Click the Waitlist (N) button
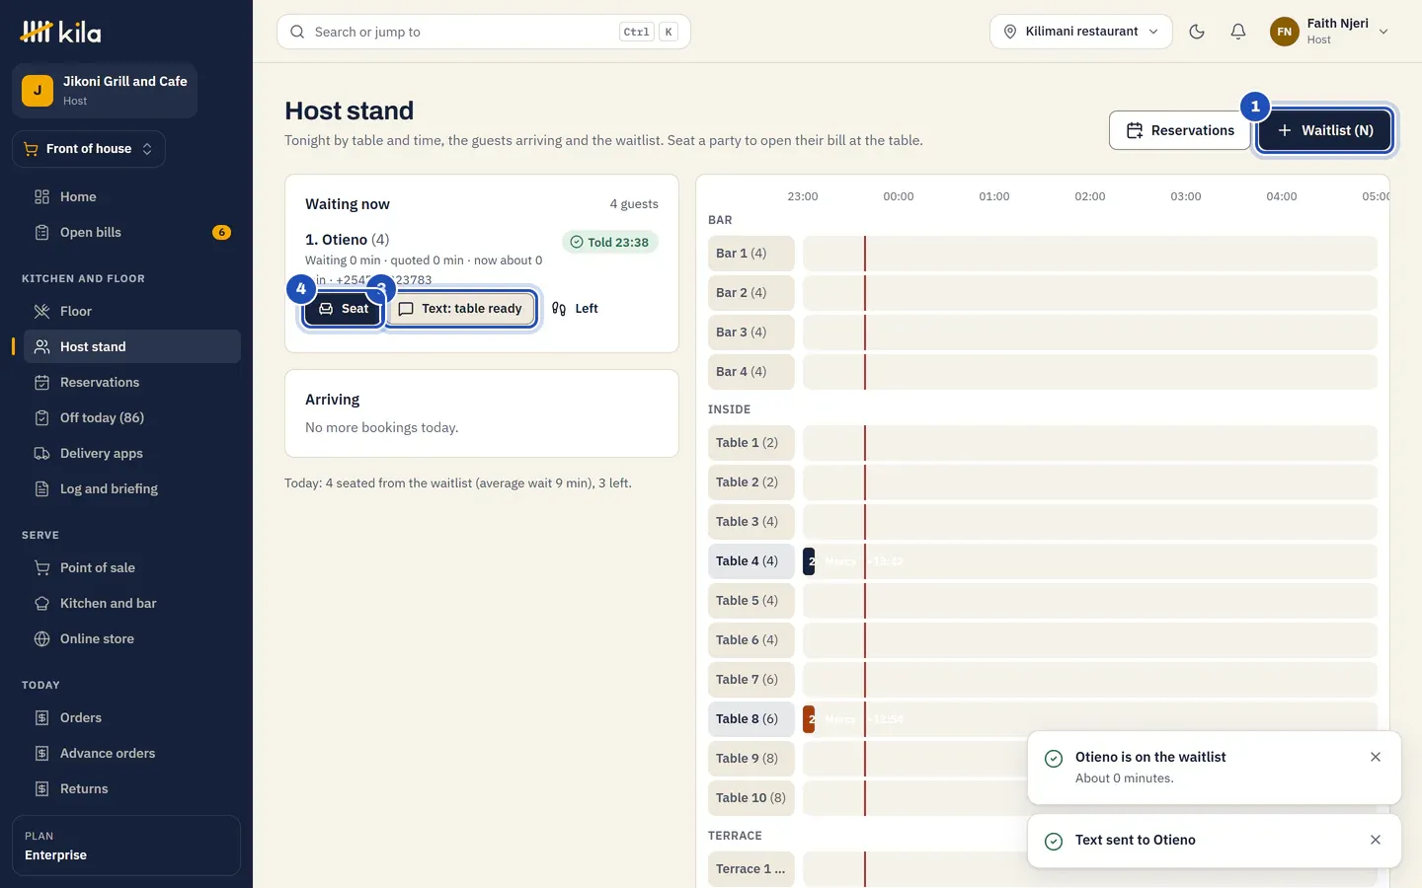Screen dimensions: 1422x888 pyautogui.click(x=1325, y=130)
